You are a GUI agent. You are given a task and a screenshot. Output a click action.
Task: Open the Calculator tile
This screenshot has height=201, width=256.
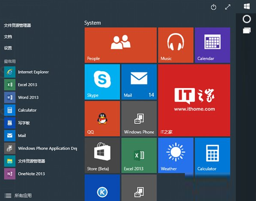coord(212,155)
